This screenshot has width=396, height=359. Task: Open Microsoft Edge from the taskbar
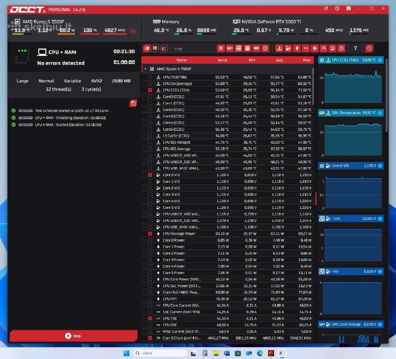(x=260, y=353)
